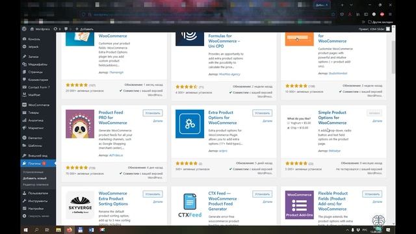The image size is (416, 234).
Task: Click the Маркетинг megaphone icon
Action: [x=25, y=128]
